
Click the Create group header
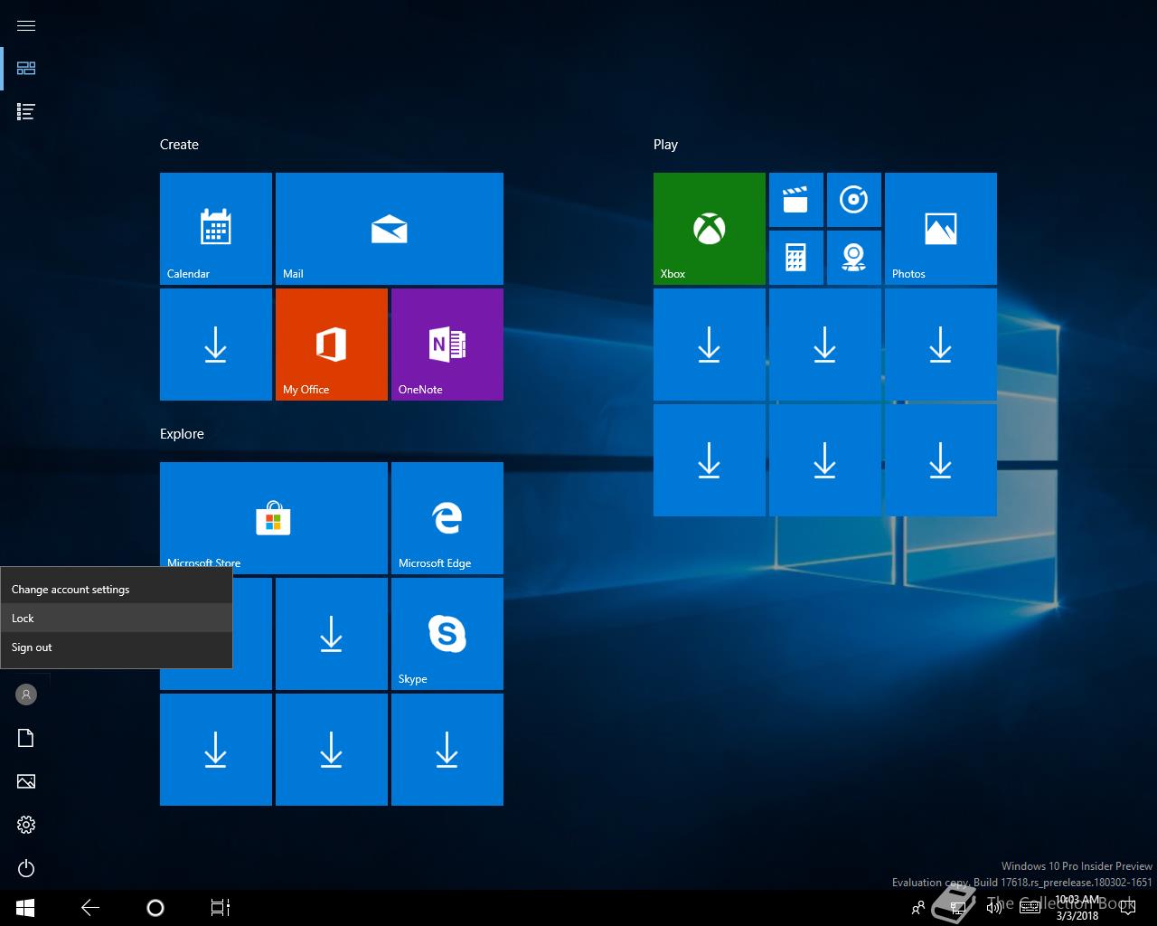(x=179, y=145)
